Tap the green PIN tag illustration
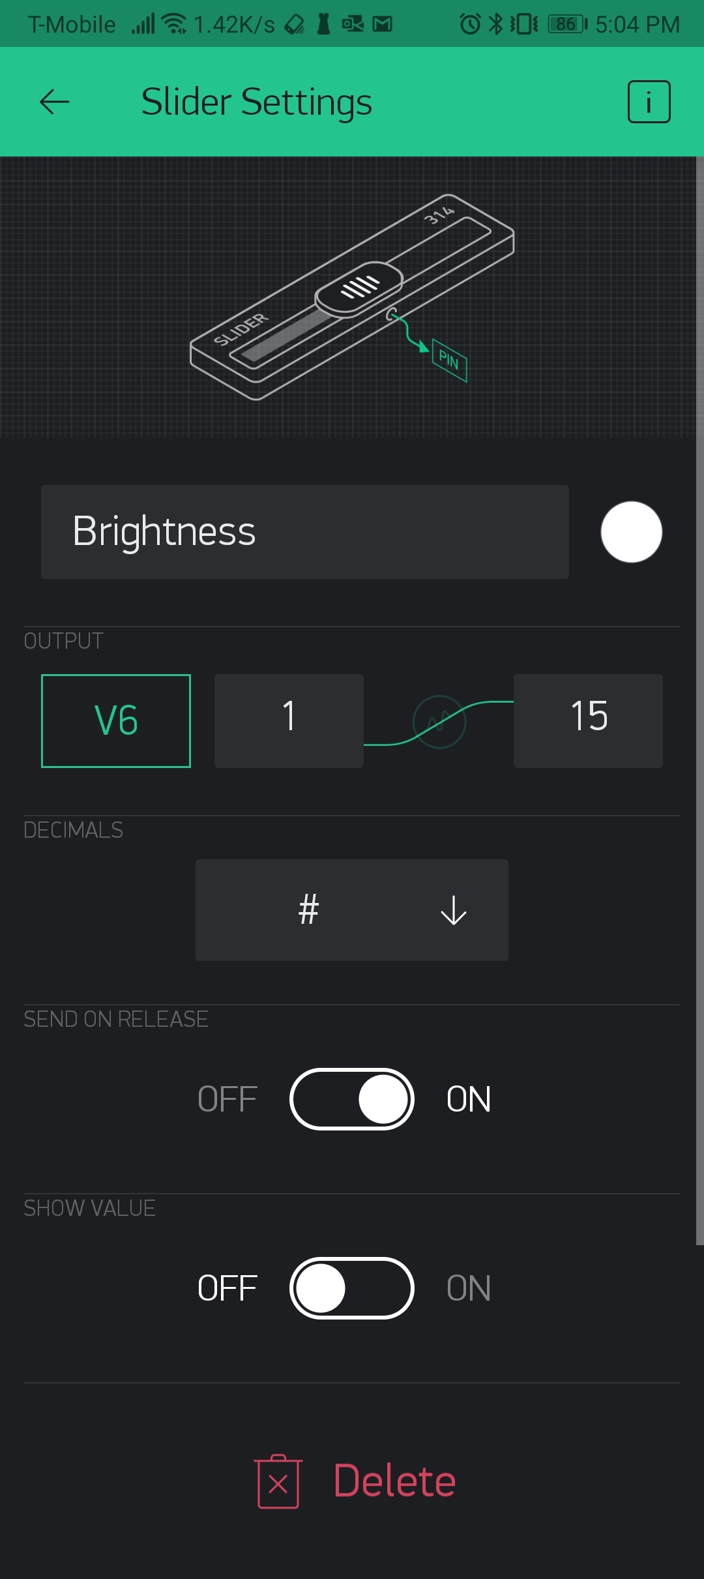This screenshot has width=704, height=1579. 450,361
